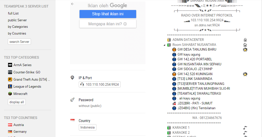262x137 pixels.
Task: Click the back arrow in the ad panel
Action: pyautogui.click(x=72, y=4)
